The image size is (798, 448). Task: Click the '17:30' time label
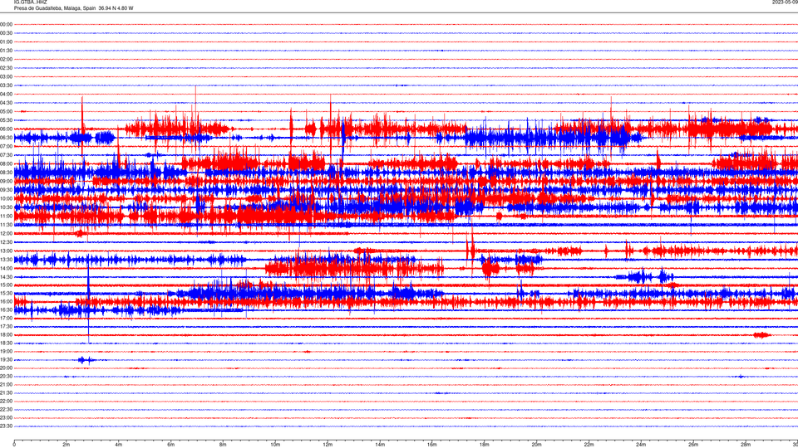pyautogui.click(x=6, y=327)
